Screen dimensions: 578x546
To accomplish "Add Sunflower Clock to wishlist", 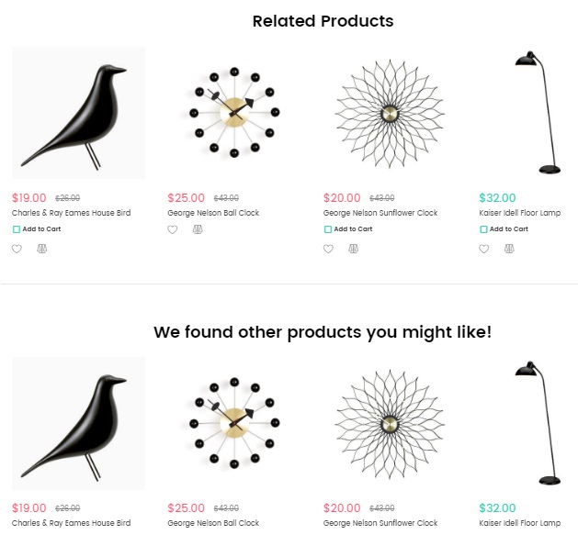I will point(329,249).
